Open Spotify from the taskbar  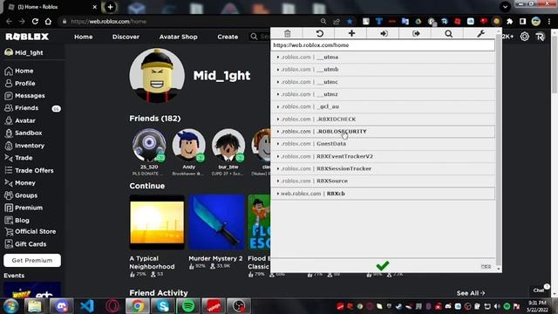click(188, 306)
